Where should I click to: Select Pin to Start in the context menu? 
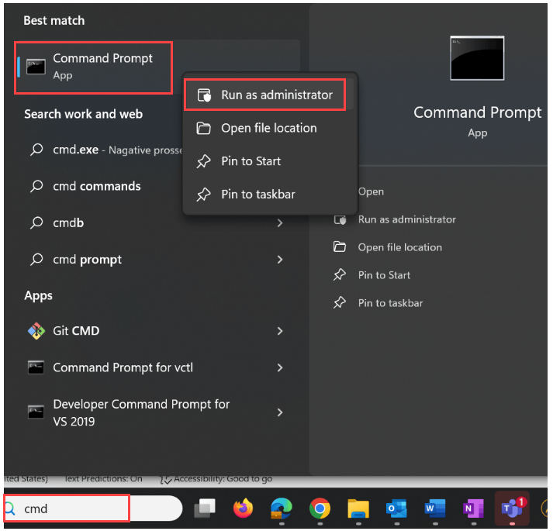pyautogui.click(x=251, y=161)
